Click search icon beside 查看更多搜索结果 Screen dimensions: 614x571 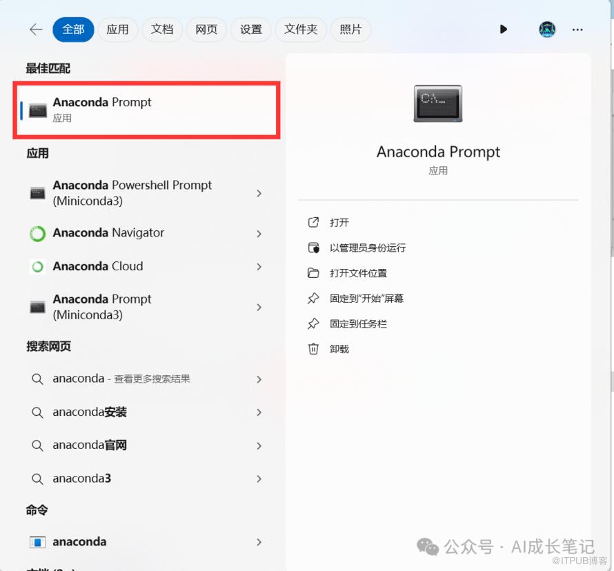(37, 379)
